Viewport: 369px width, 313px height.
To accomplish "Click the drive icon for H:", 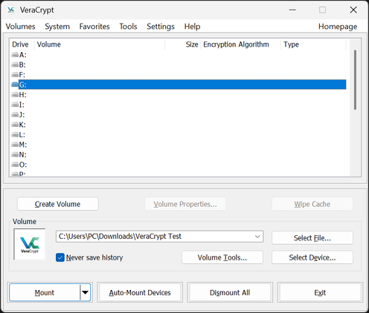I will (15, 94).
